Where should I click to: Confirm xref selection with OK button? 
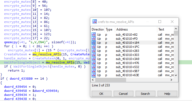(101, 94)
